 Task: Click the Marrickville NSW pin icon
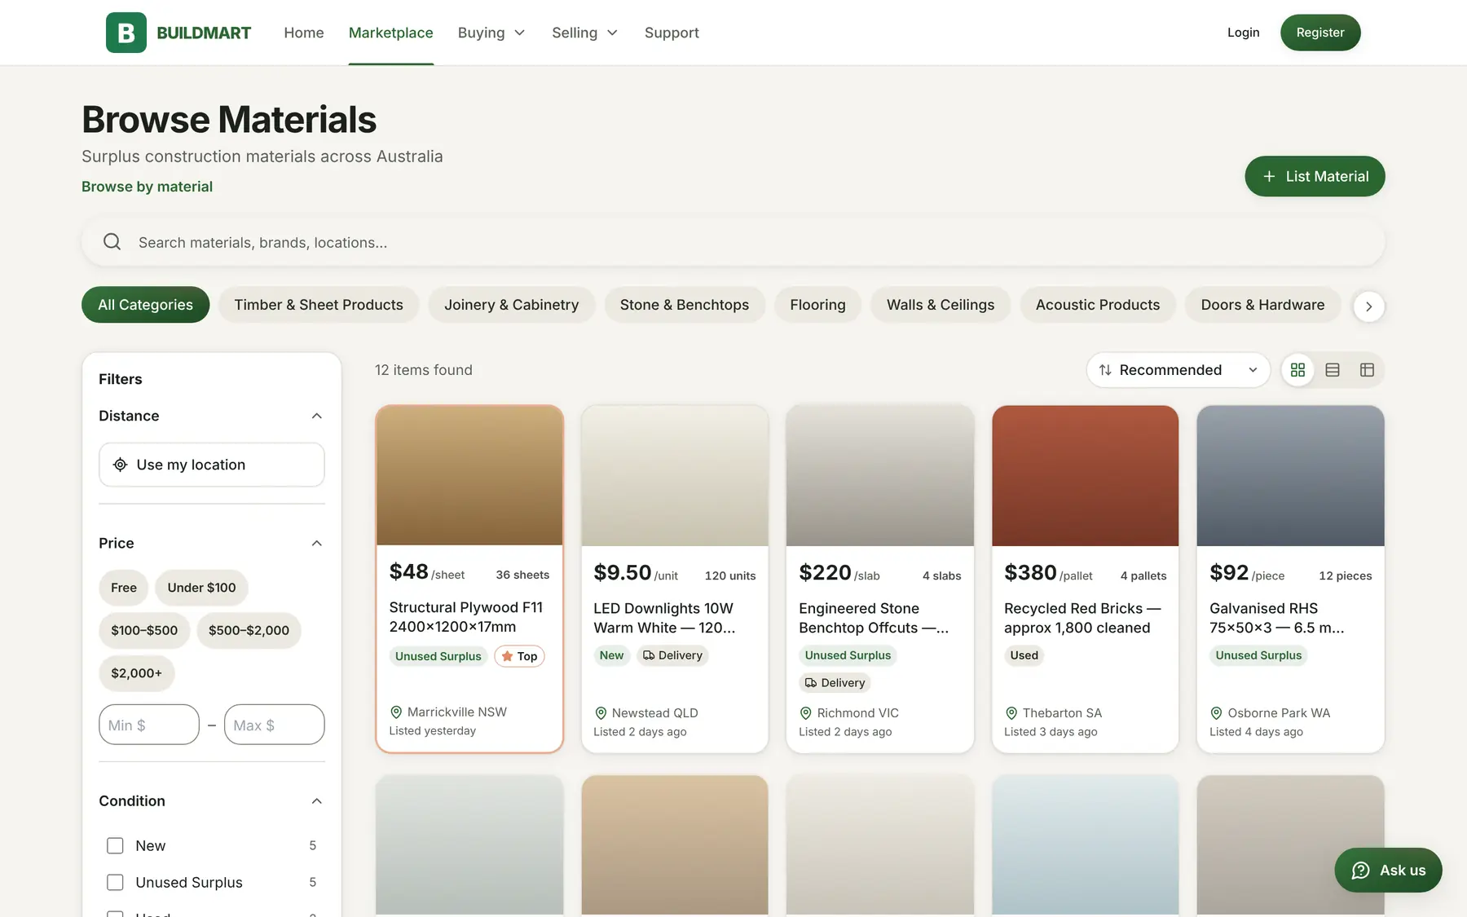pos(396,712)
